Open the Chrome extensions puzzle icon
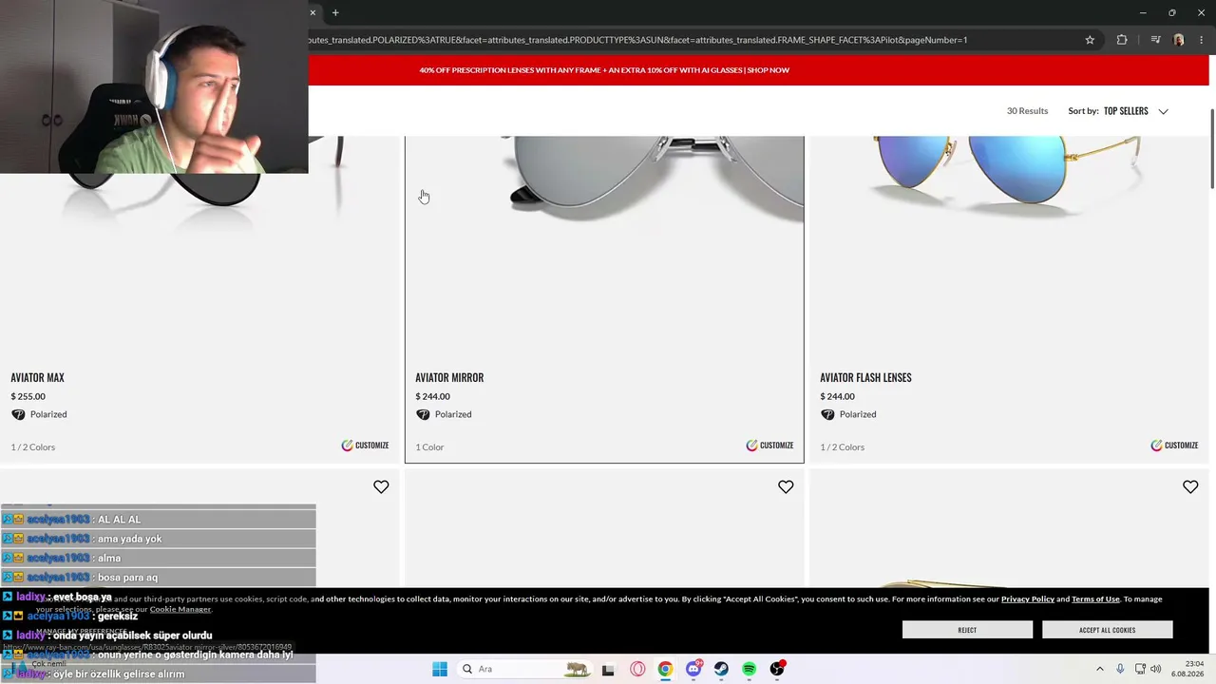This screenshot has width=1216, height=684. (1122, 40)
